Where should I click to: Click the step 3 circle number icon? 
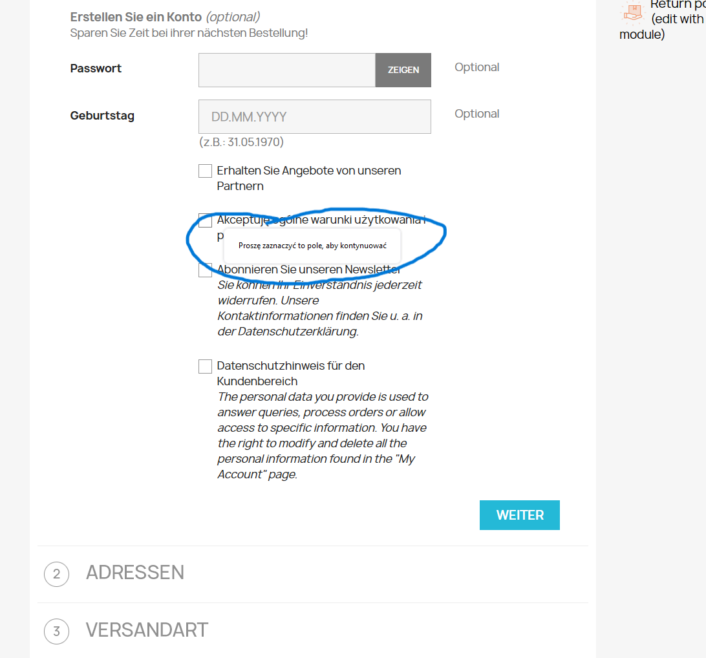tap(56, 631)
